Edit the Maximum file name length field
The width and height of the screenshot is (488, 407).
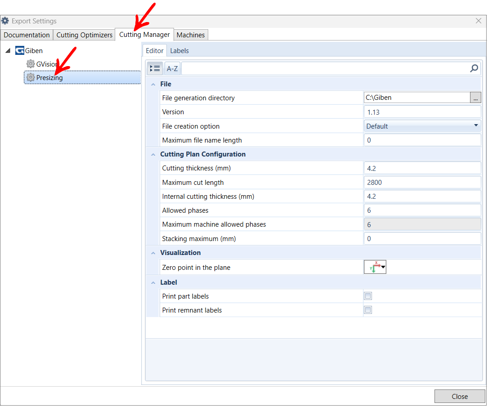(422, 140)
